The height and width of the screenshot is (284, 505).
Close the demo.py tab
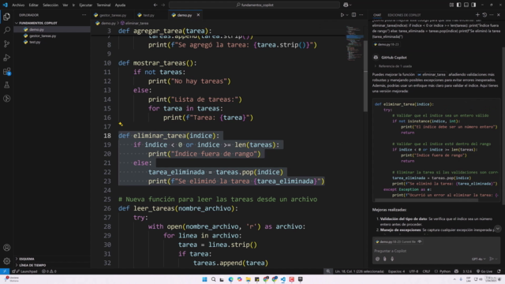pos(198,15)
